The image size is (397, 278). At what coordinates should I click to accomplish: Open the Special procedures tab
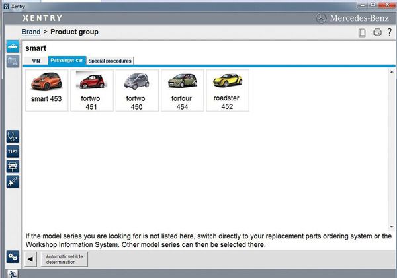tap(110, 61)
